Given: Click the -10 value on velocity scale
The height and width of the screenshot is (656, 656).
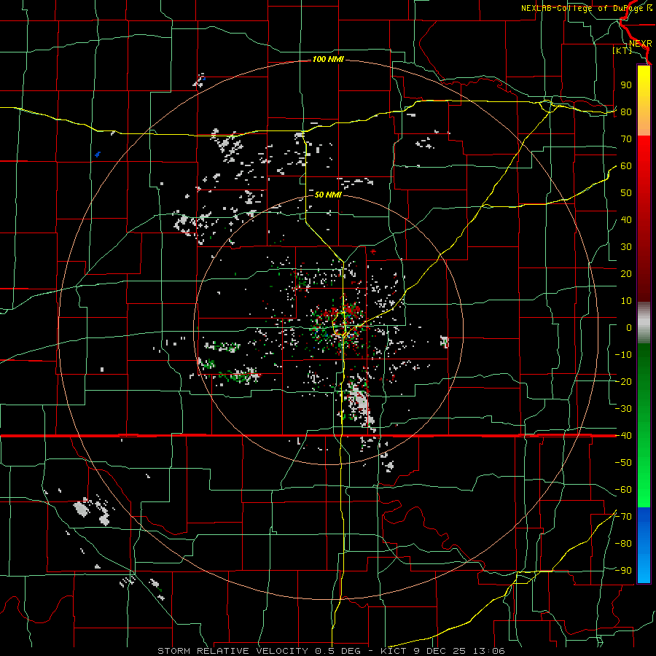Looking at the screenshot, I should point(623,355).
